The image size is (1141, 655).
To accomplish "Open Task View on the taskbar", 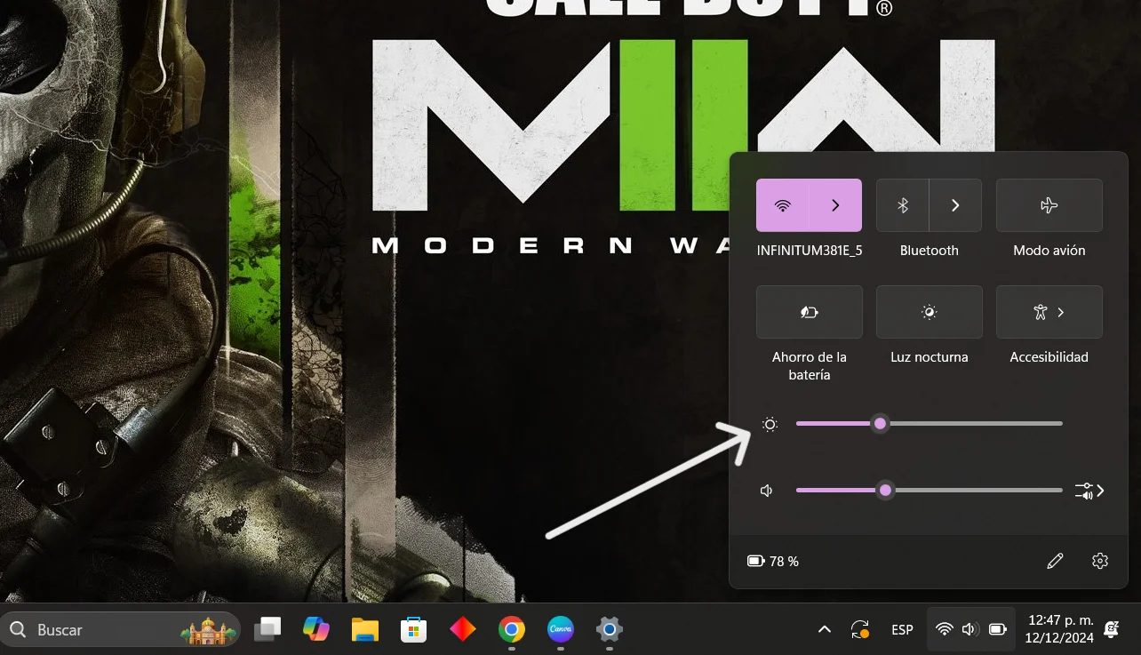I will (x=267, y=630).
